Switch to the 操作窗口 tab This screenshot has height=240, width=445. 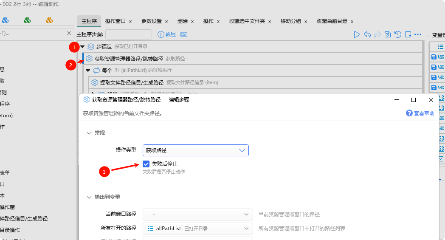[x=115, y=21]
